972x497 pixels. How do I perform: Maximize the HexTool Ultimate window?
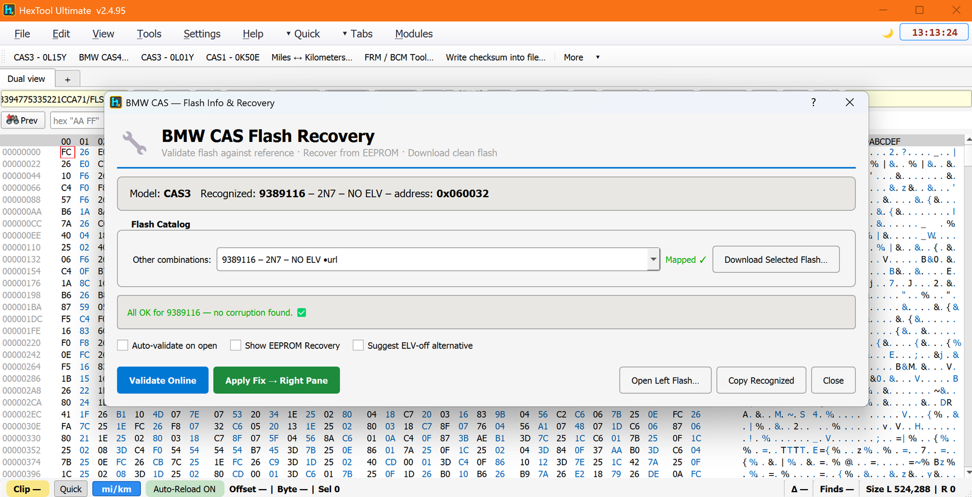tap(919, 10)
